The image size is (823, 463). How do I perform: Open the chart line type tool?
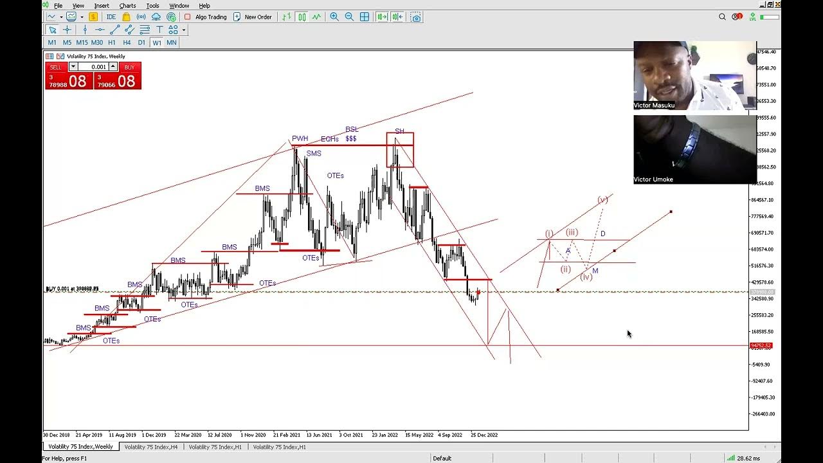point(51,17)
